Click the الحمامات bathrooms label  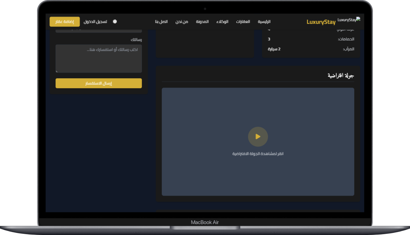[x=346, y=39]
